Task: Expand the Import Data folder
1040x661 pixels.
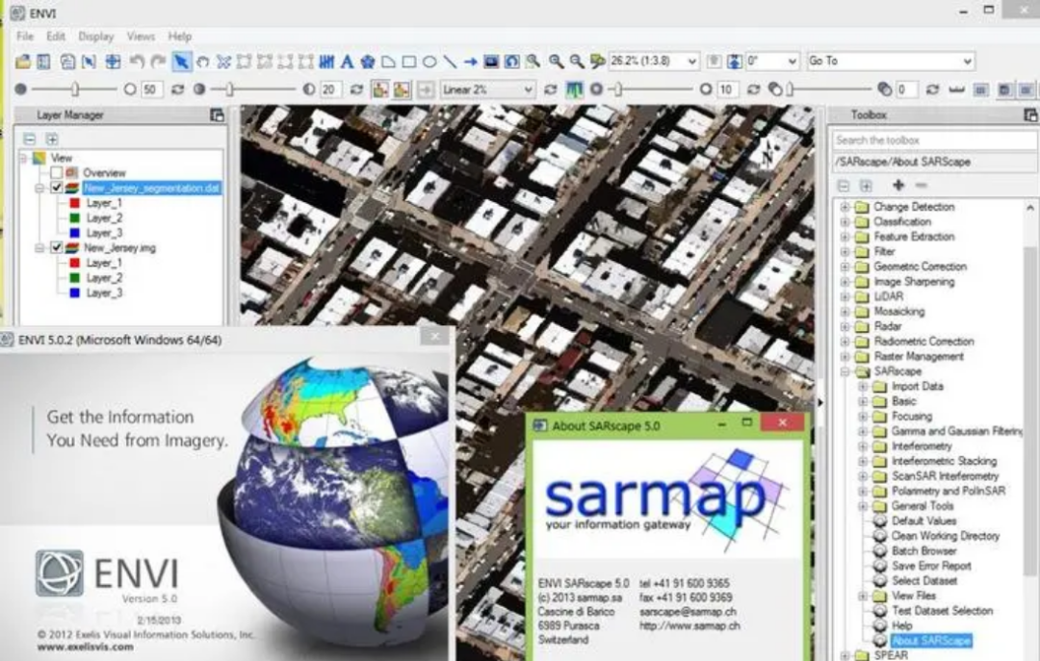Action: tap(862, 387)
